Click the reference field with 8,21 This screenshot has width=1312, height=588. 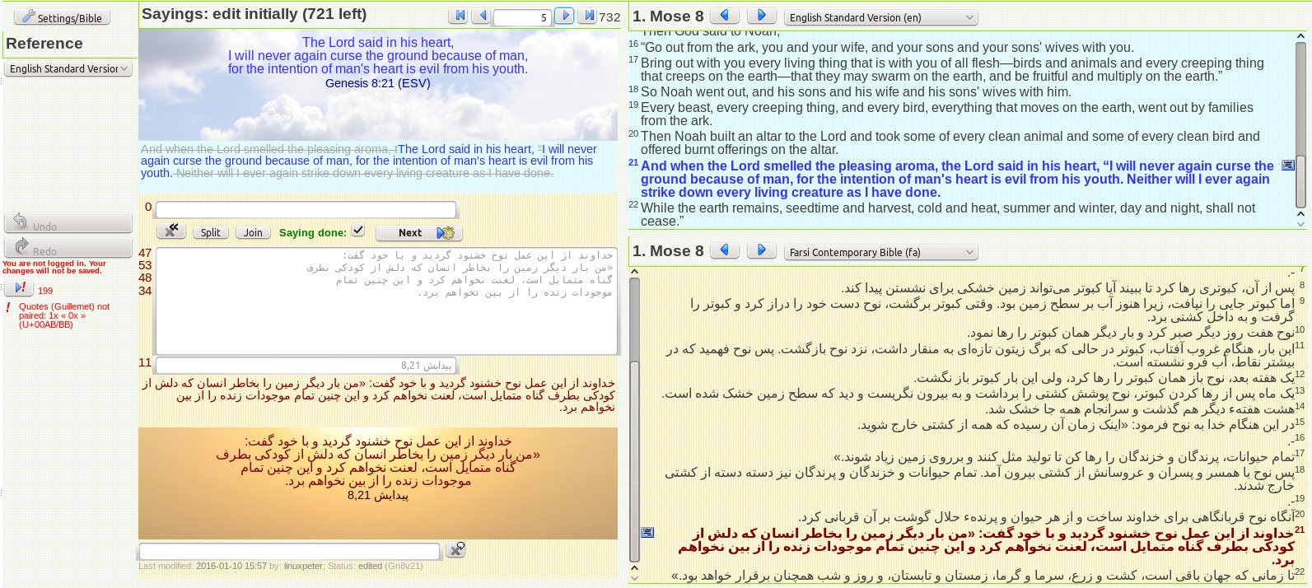306,366
